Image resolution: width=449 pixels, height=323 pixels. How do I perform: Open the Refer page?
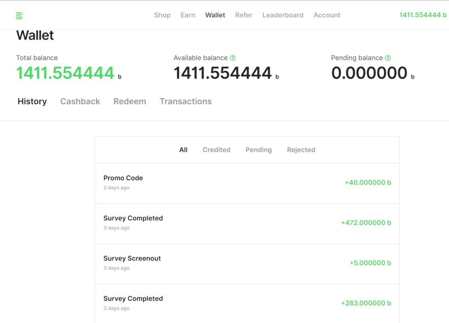[x=243, y=15]
